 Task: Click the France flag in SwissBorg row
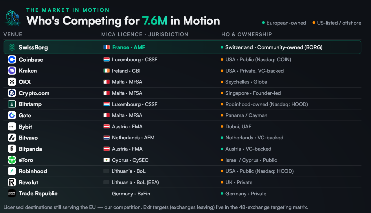tap(106, 47)
